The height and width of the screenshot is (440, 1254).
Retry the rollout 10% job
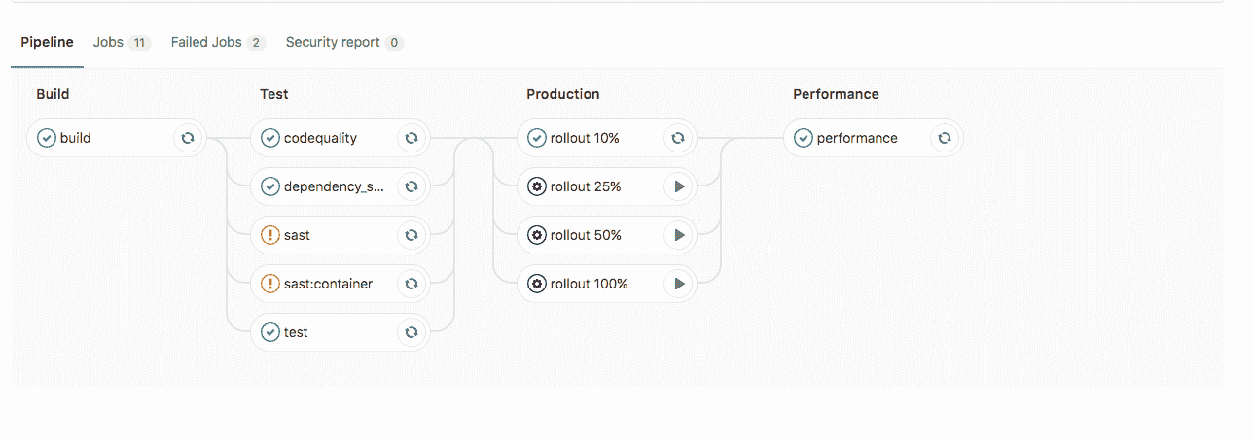tap(678, 138)
